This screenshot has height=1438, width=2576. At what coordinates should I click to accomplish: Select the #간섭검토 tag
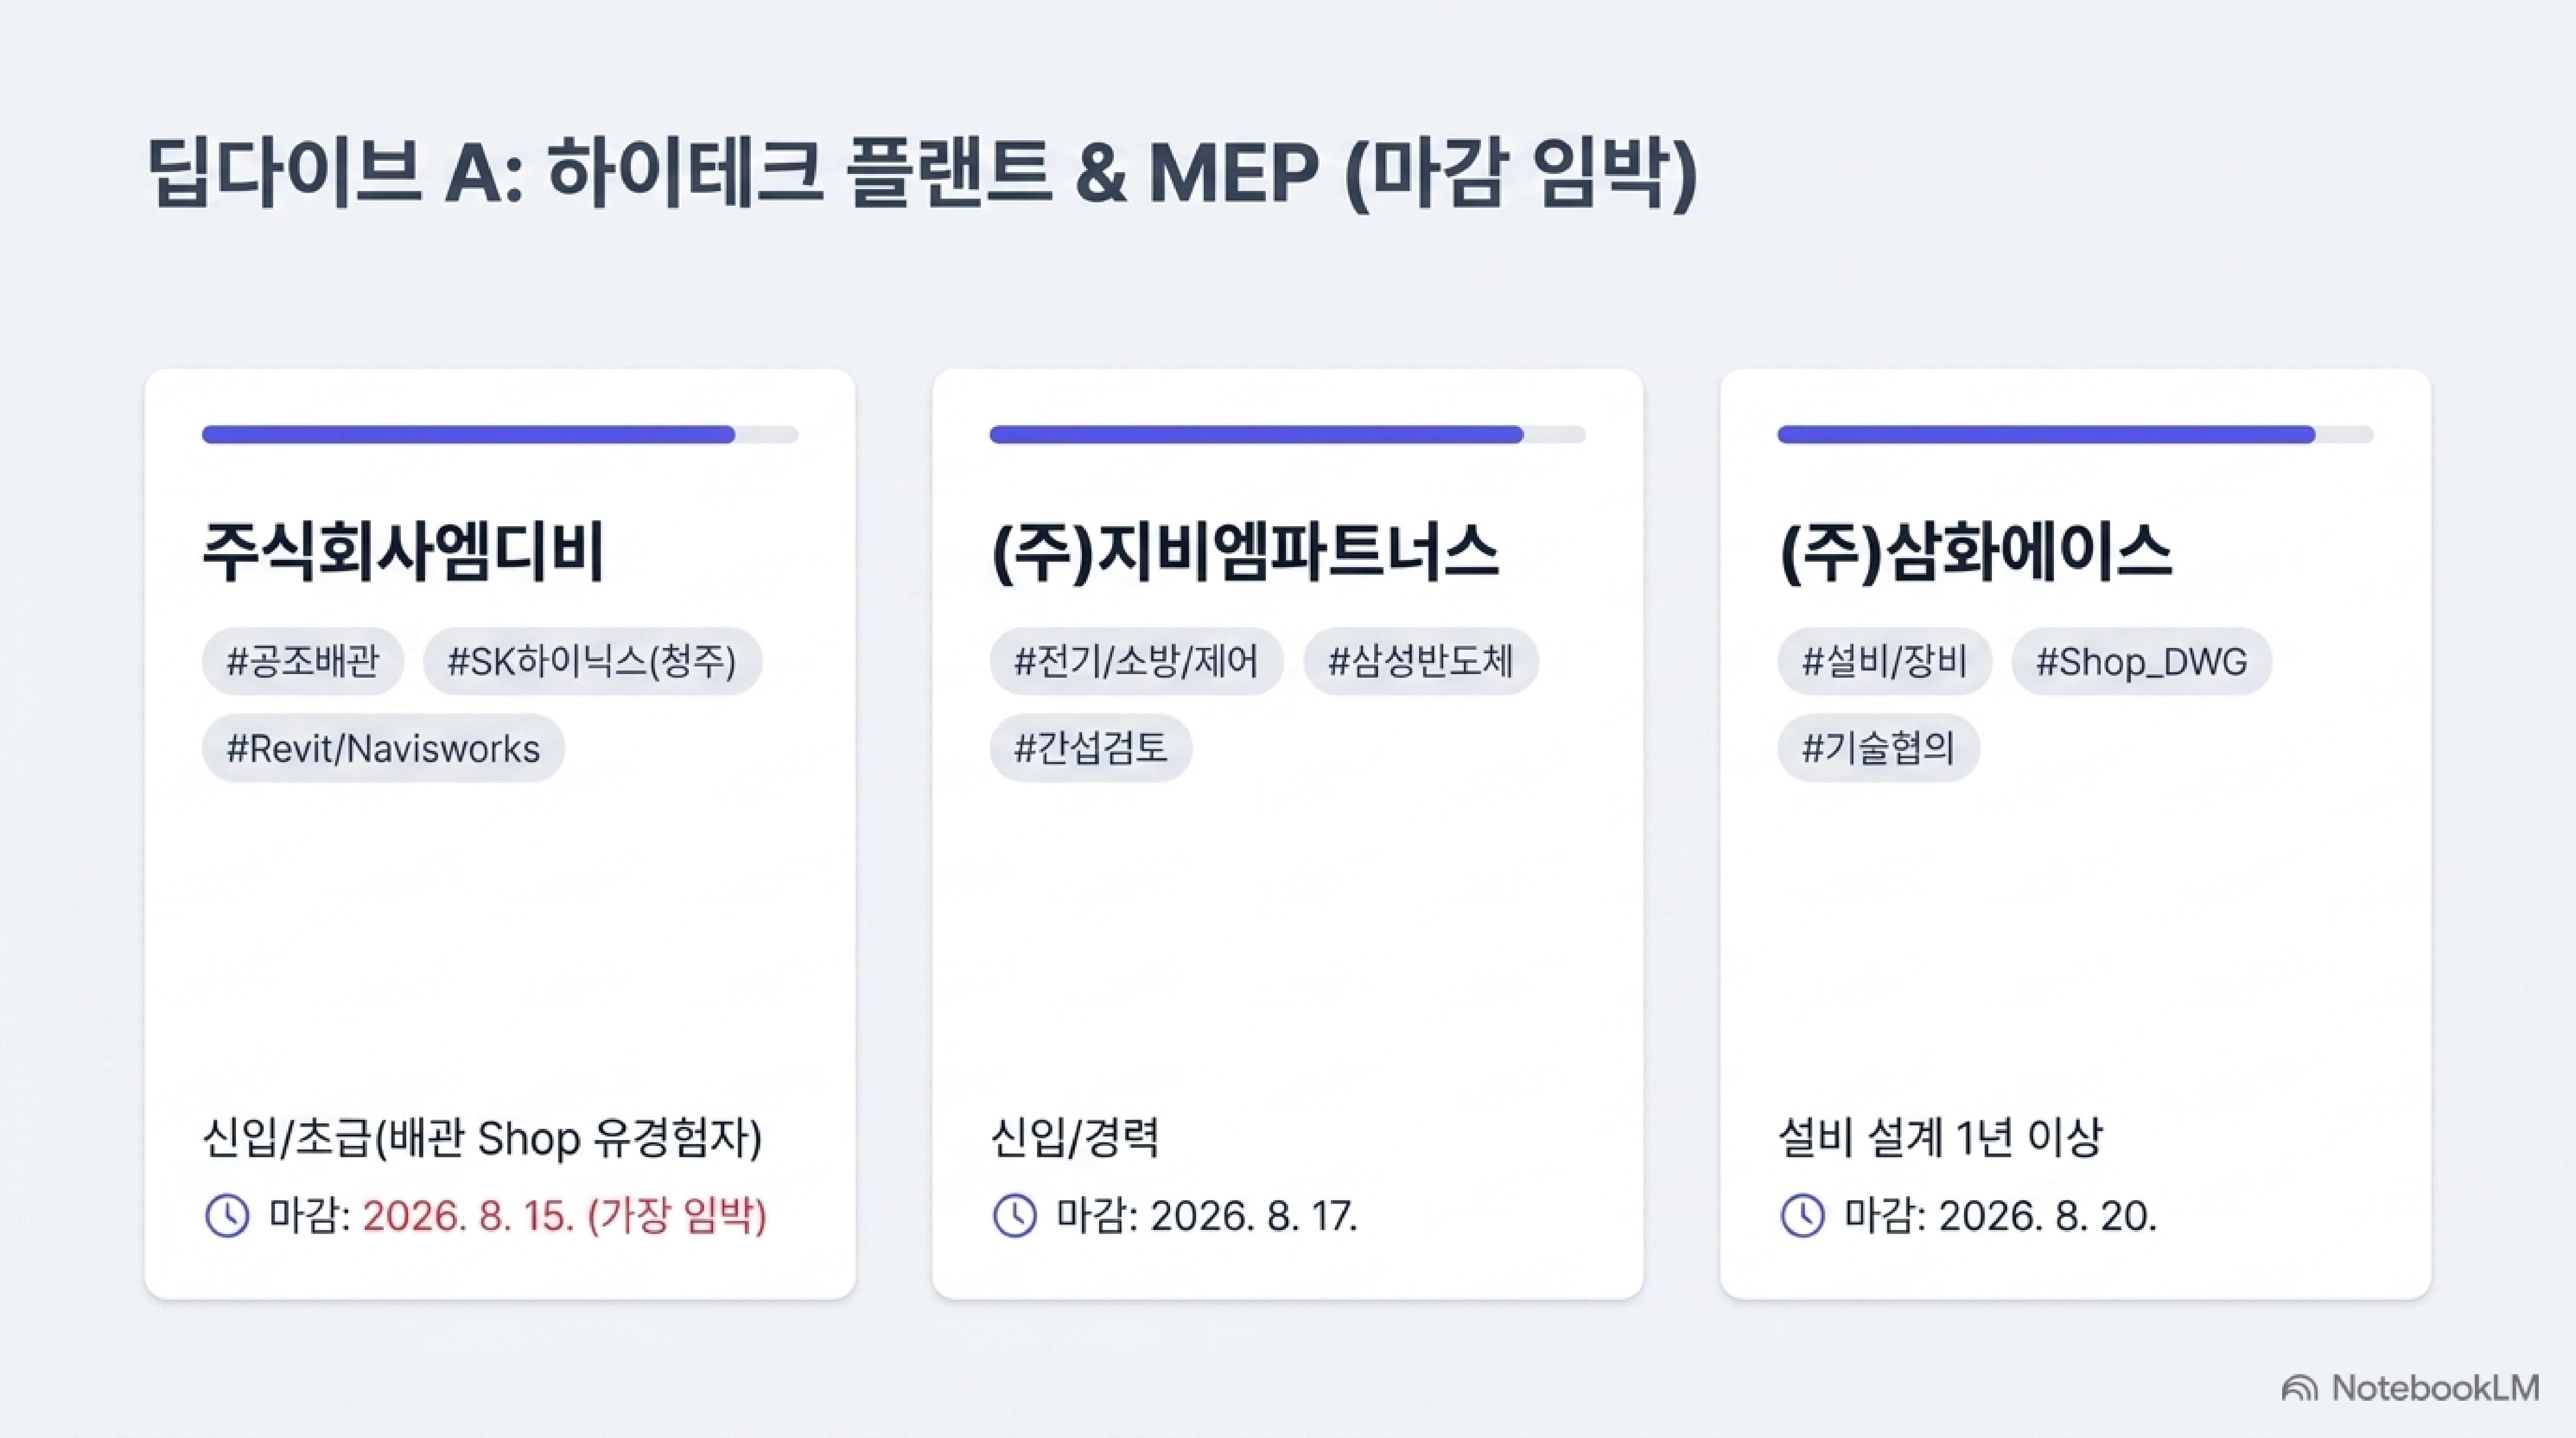[x=1091, y=748]
